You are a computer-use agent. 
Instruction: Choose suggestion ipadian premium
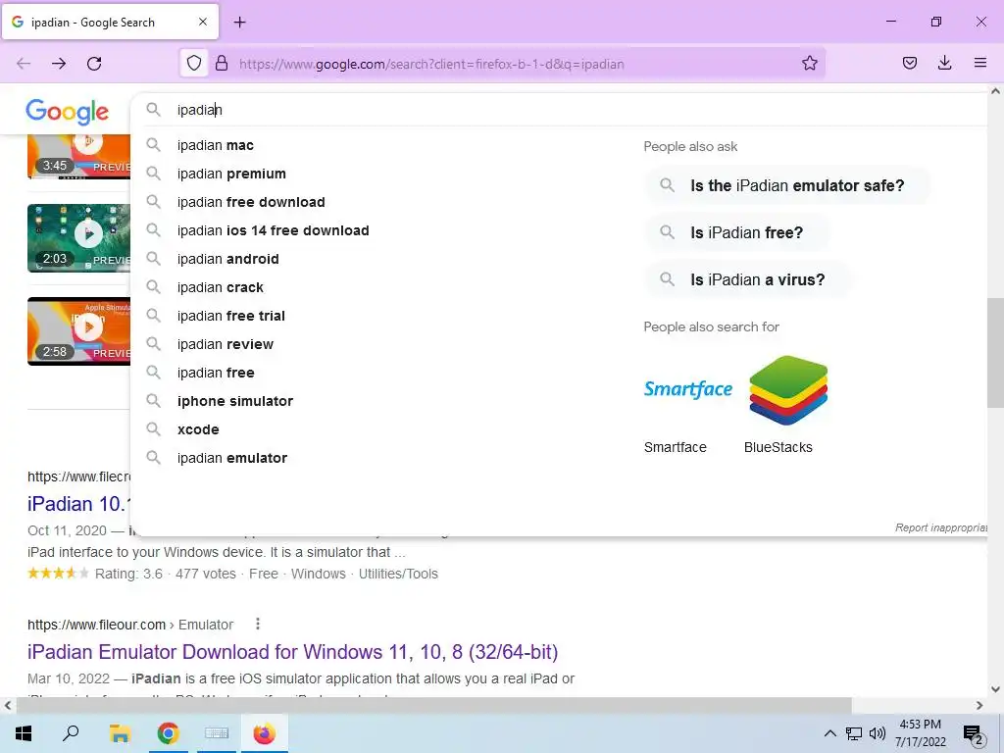pos(231,174)
